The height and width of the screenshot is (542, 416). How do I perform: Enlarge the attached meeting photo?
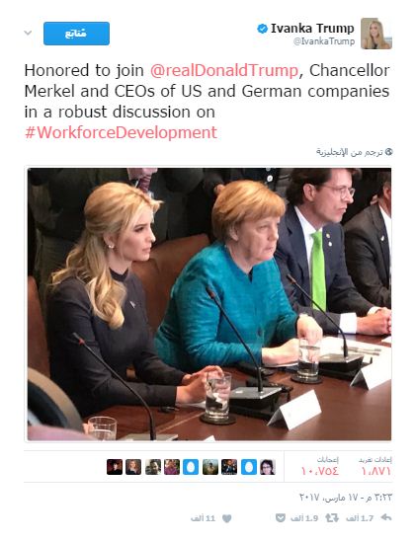[x=209, y=304]
